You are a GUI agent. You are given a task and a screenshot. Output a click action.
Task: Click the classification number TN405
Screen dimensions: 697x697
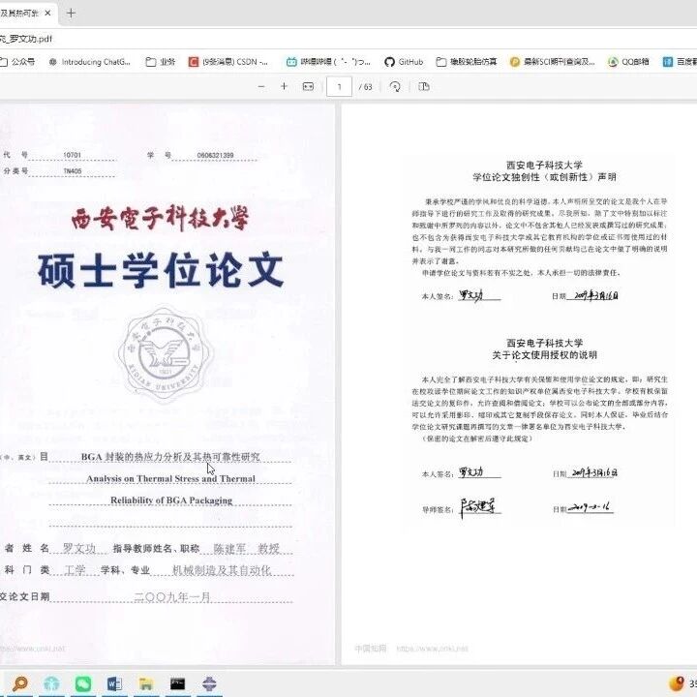(x=73, y=171)
